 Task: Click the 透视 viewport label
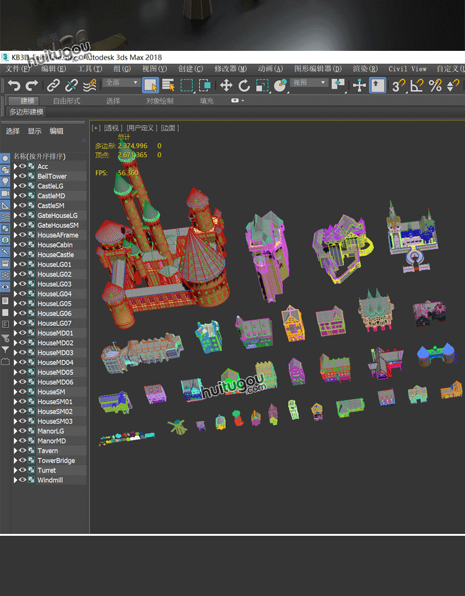tap(113, 128)
